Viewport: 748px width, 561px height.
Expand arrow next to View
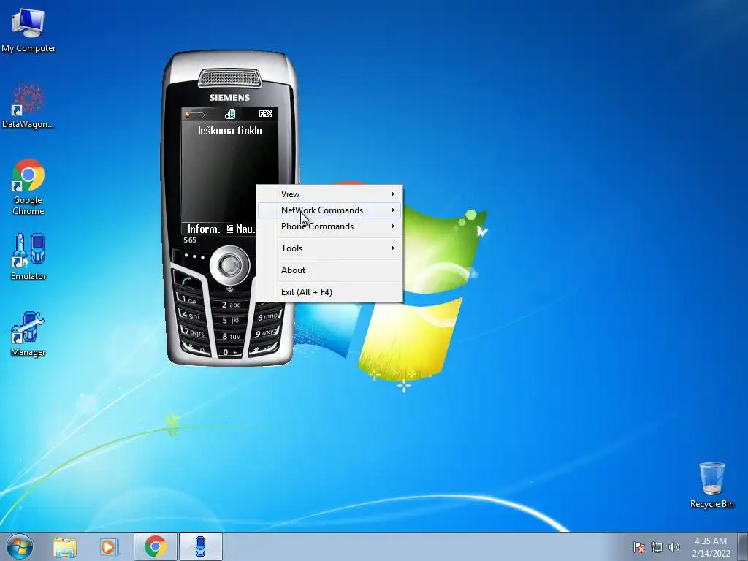(x=392, y=194)
